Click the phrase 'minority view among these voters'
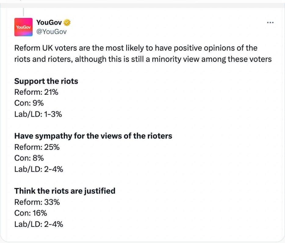 point(212,59)
